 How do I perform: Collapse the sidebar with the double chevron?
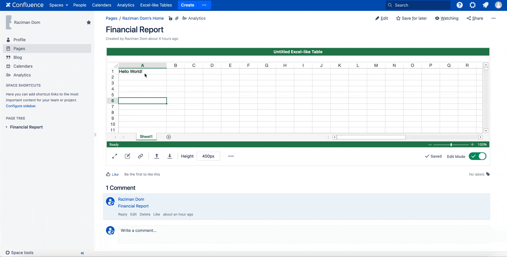click(82, 253)
